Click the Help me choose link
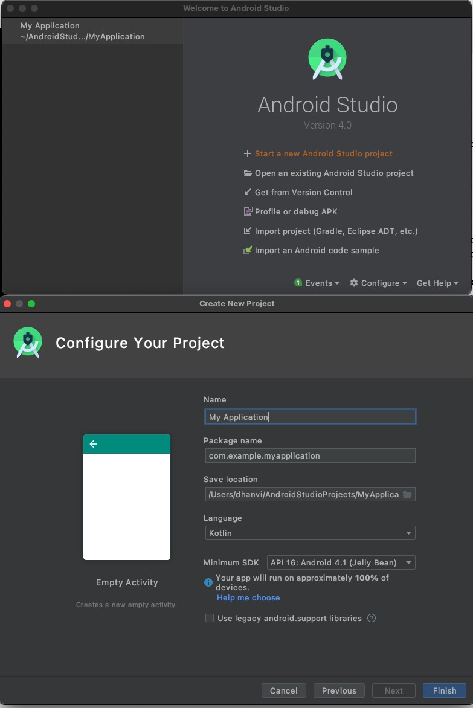Viewport: 473px width, 708px height. 248,597
